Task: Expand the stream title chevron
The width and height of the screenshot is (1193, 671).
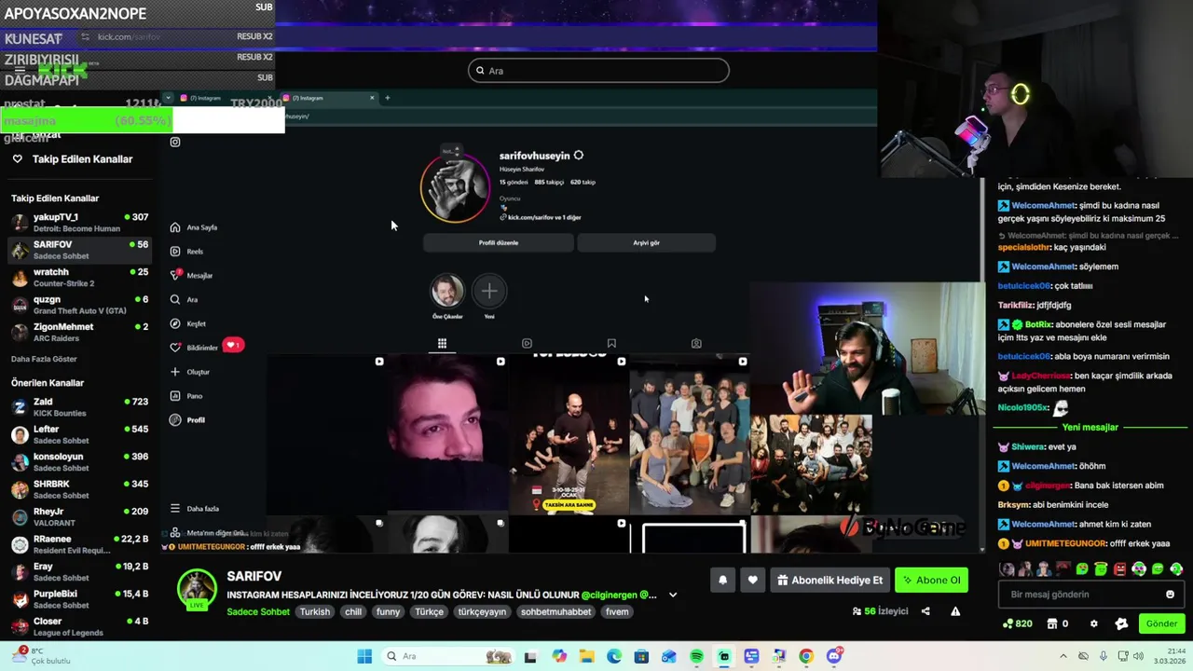Action: pos(673,595)
